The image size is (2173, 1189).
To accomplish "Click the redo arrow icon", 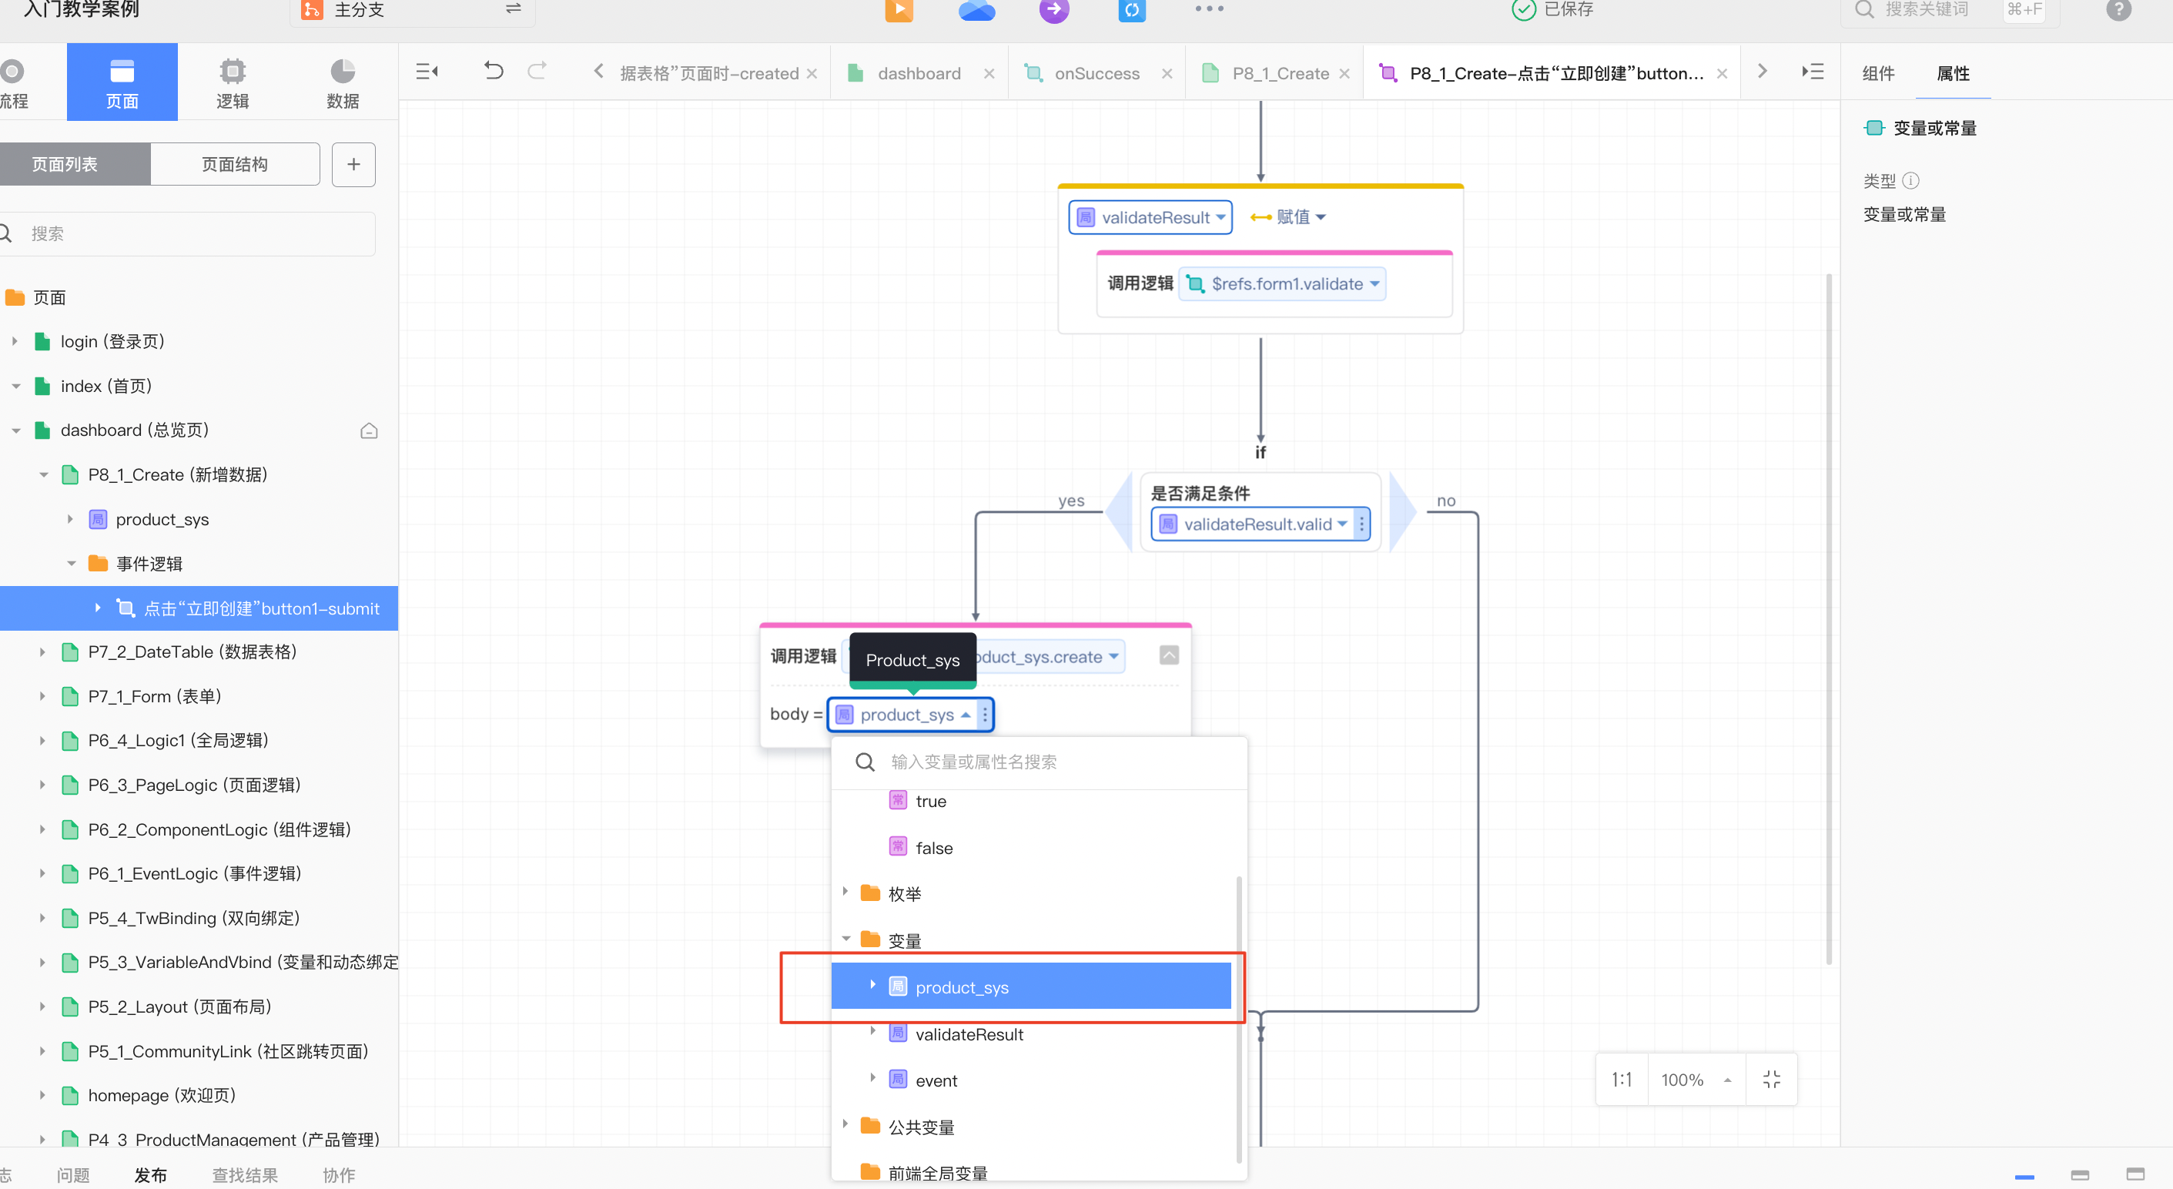I will pyautogui.click(x=537, y=71).
